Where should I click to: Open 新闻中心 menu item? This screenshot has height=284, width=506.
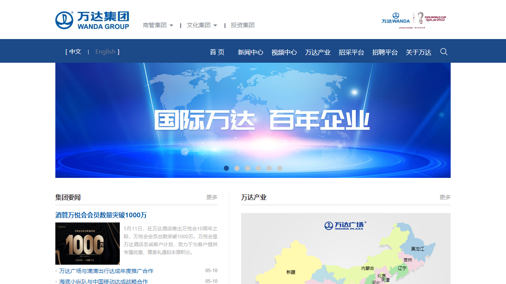pyautogui.click(x=251, y=52)
